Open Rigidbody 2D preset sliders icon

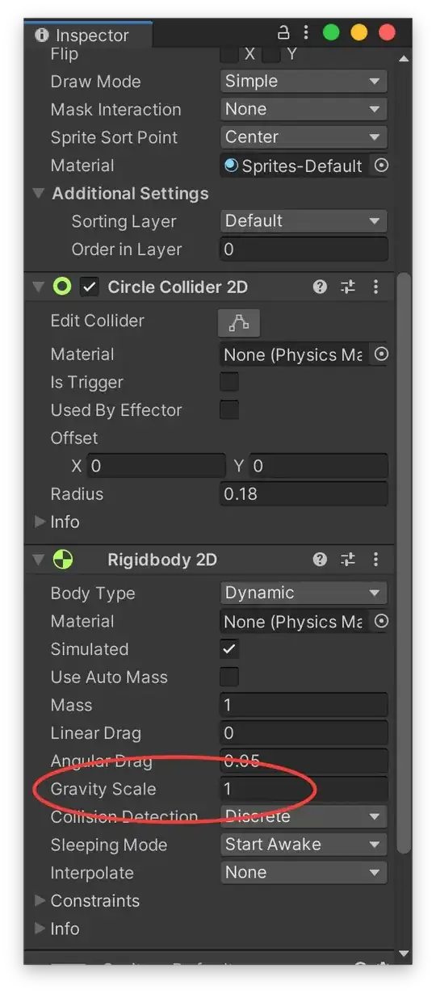coord(348,560)
